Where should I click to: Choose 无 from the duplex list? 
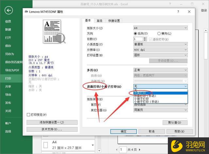(160, 90)
